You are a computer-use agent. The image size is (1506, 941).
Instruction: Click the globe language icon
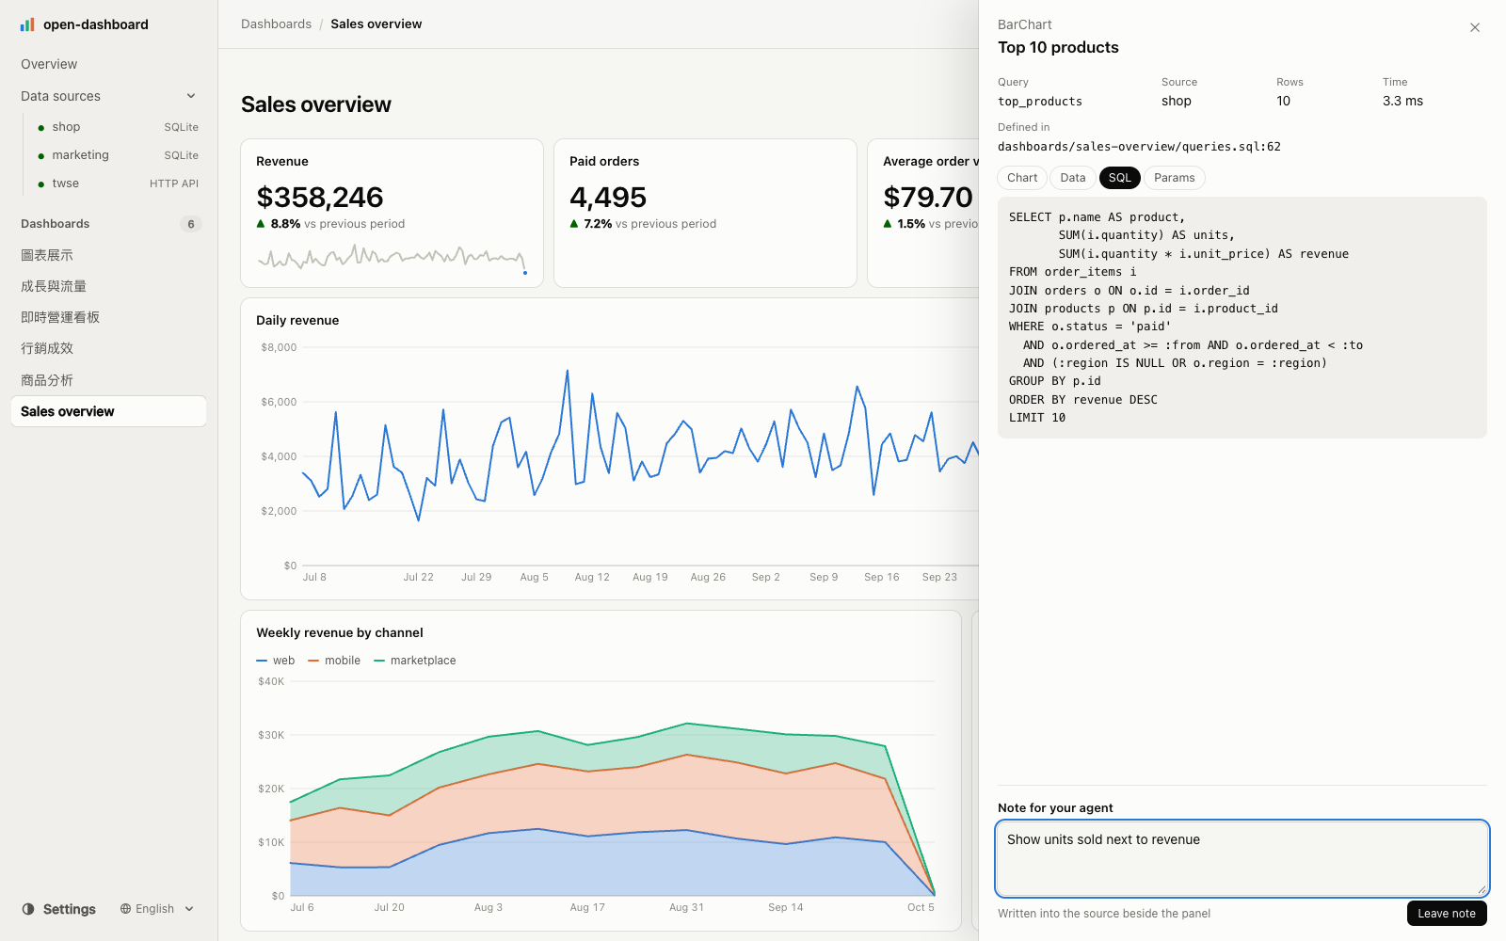(x=125, y=909)
